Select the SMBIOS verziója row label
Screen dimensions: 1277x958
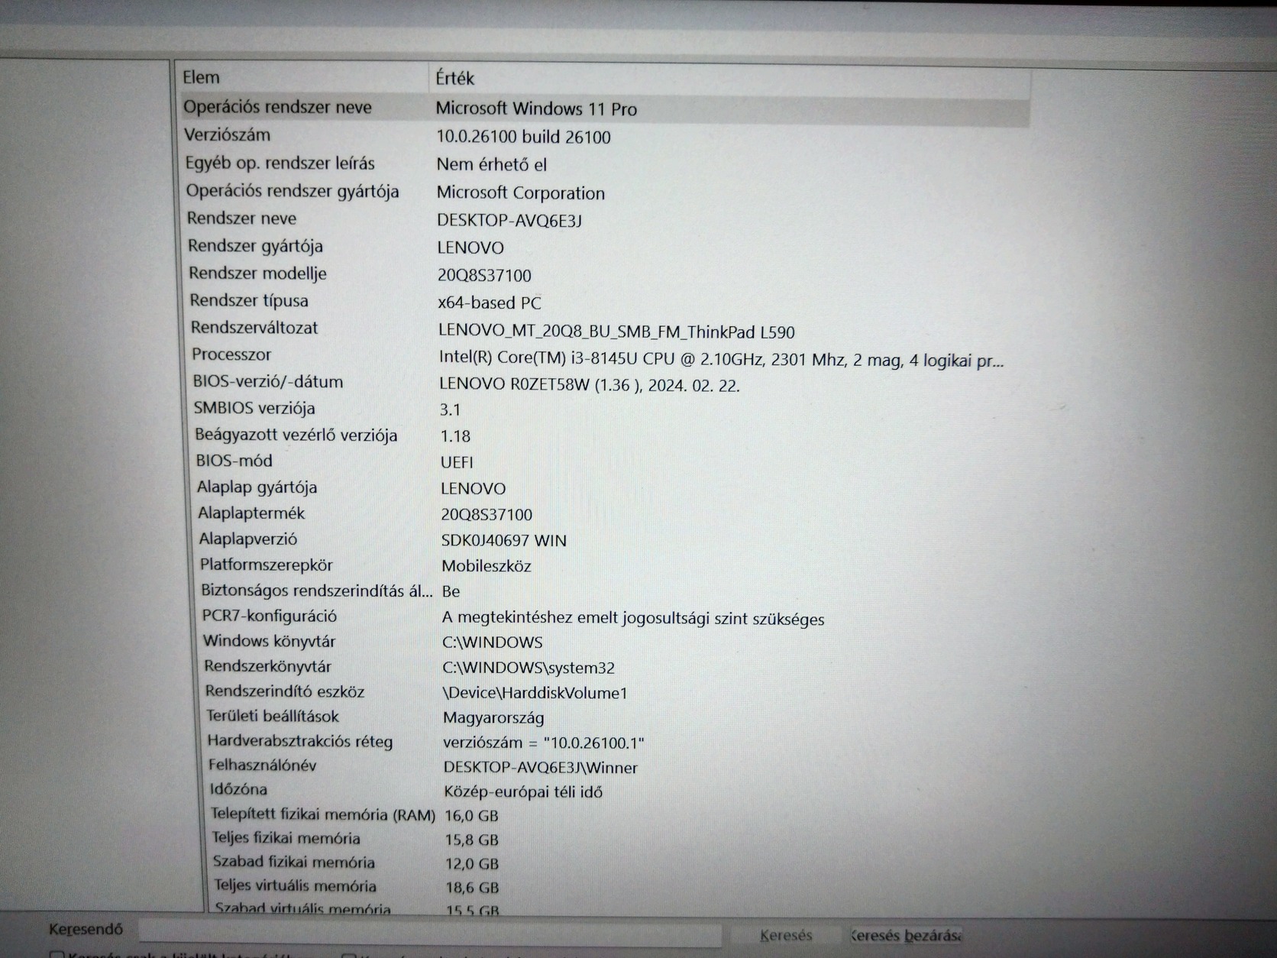[x=254, y=409]
